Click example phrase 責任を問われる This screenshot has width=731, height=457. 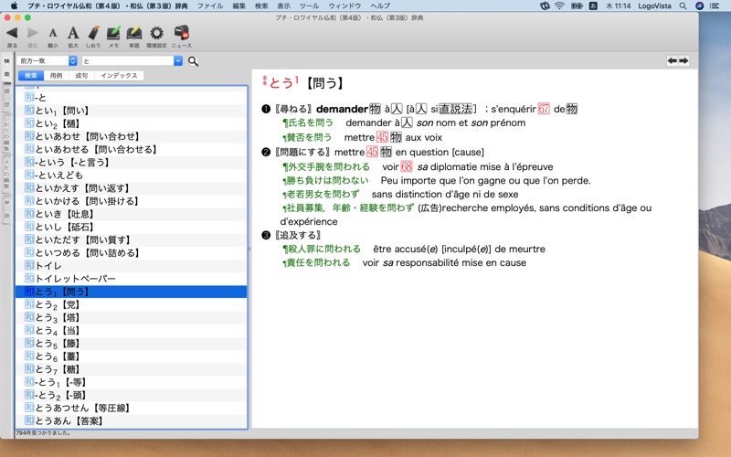click(318, 262)
